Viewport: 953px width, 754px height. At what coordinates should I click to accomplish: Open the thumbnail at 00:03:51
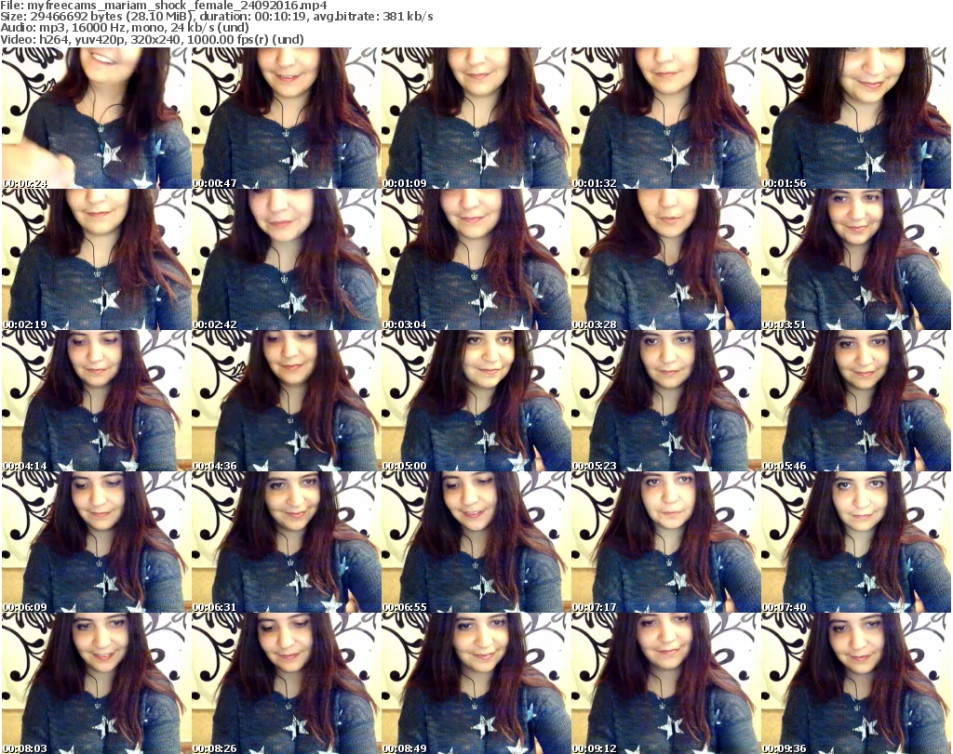pos(856,259)
